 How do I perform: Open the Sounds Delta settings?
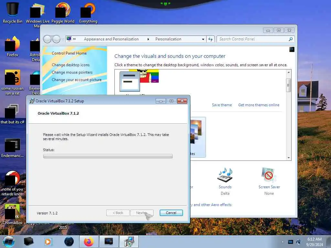tap(225, 181)
